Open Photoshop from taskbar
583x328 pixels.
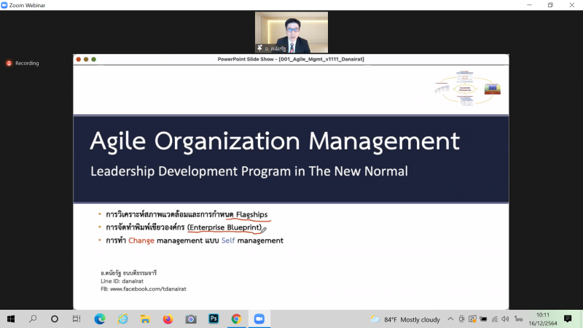point(214,319)
